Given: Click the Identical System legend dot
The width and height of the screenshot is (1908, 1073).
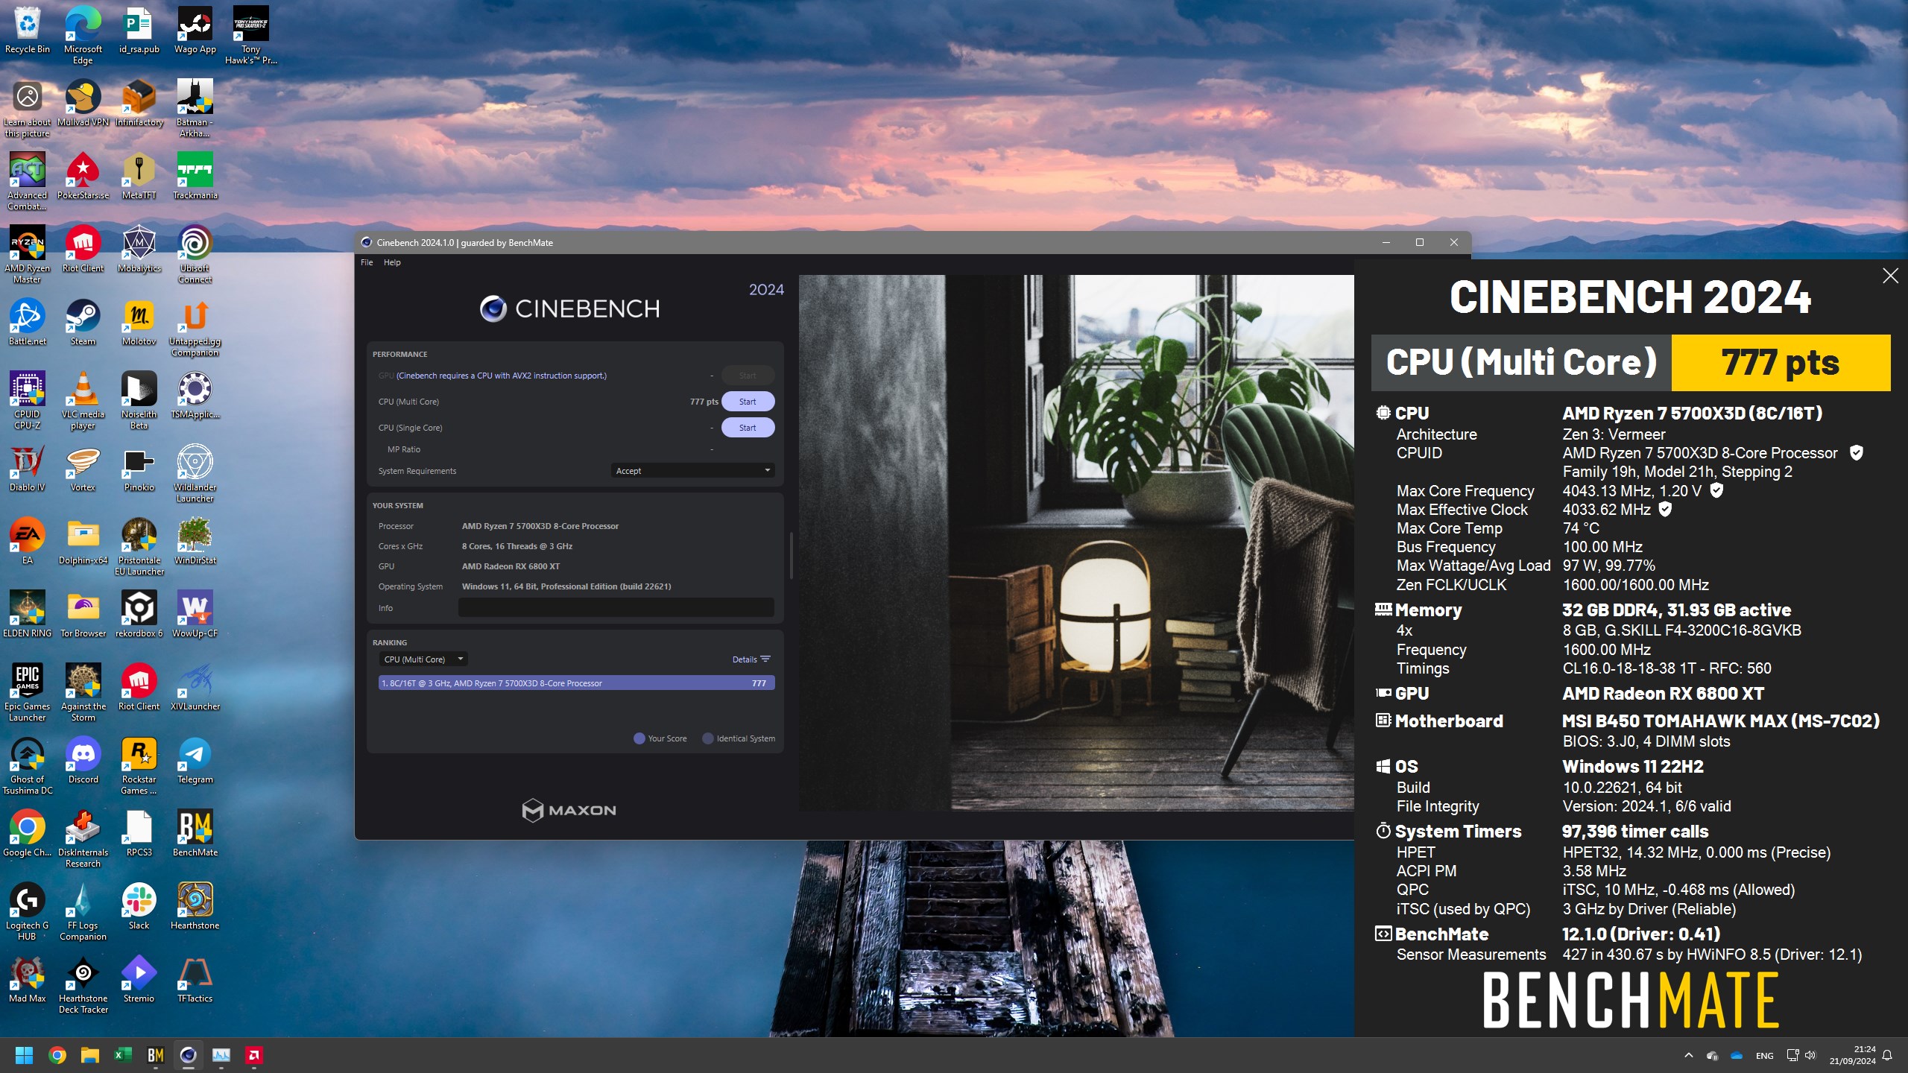Looking at the screenshot, I should 707,738.
